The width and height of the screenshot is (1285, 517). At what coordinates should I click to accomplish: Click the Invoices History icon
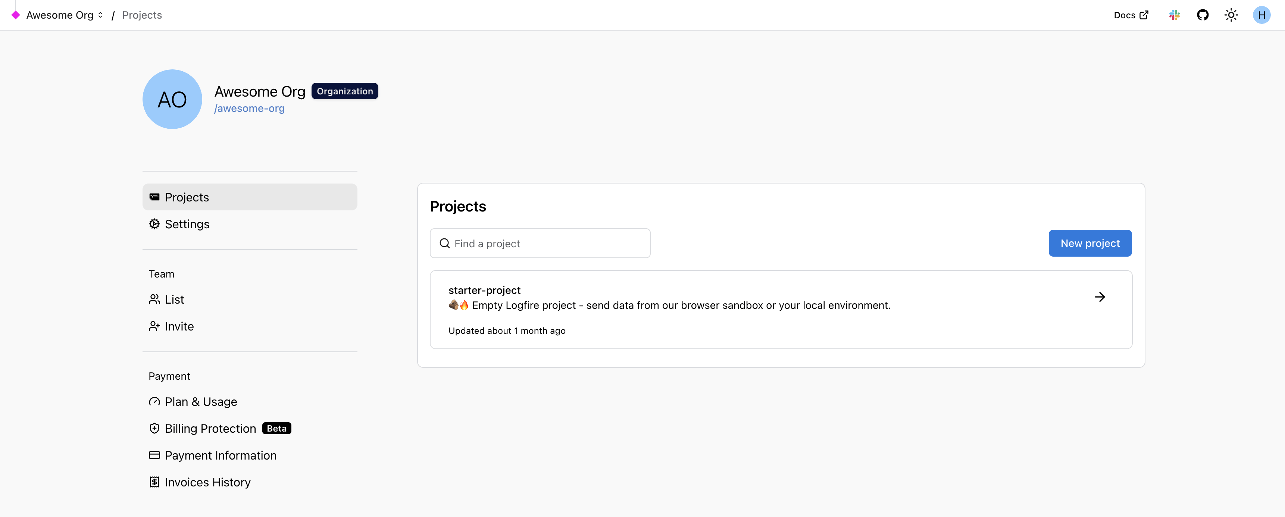[154, 482]
